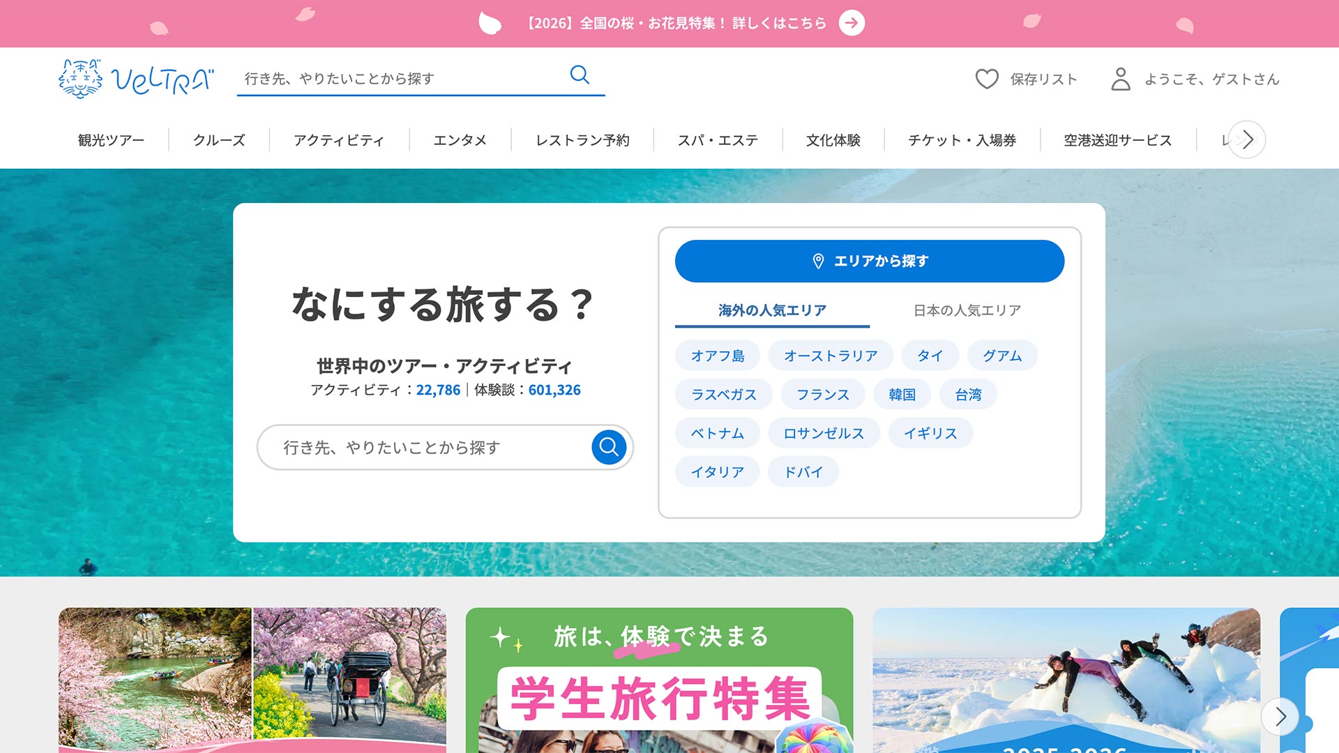The width and height of the screenshot is (1339, 753).
Task: Click エリアから探す location button
Action: pyautogui.click(x=869, y=261)
